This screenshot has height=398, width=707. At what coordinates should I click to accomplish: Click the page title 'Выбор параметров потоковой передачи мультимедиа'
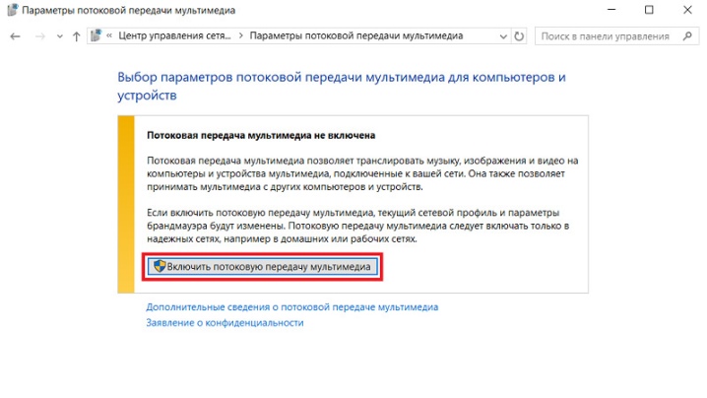tap(281, 77)
